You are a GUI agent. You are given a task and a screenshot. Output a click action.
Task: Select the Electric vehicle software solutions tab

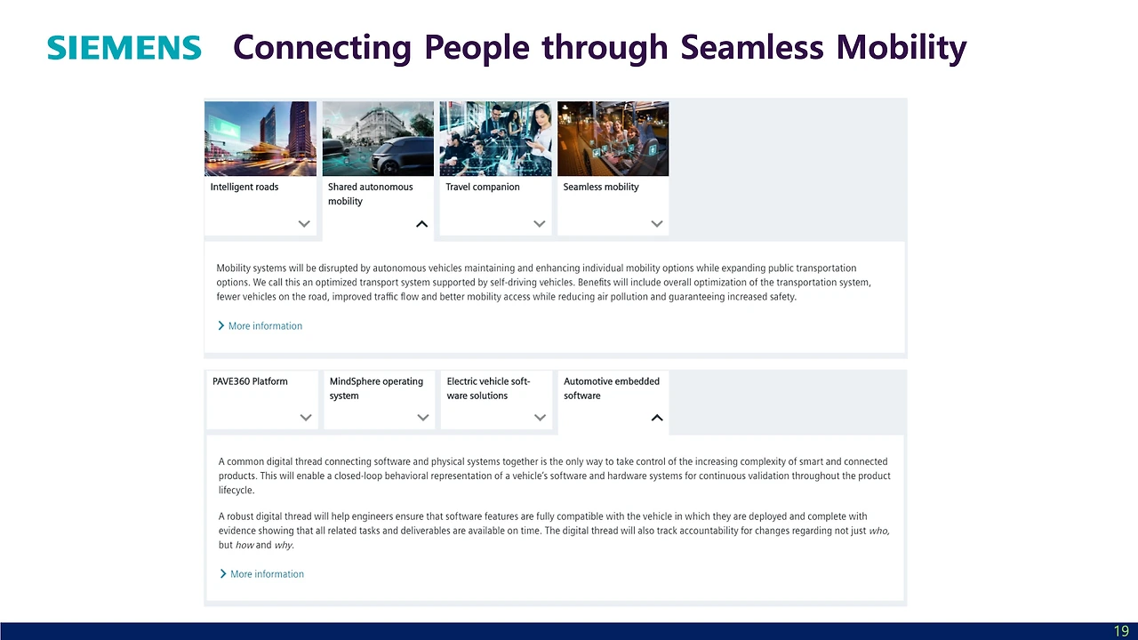pos(496,399)
